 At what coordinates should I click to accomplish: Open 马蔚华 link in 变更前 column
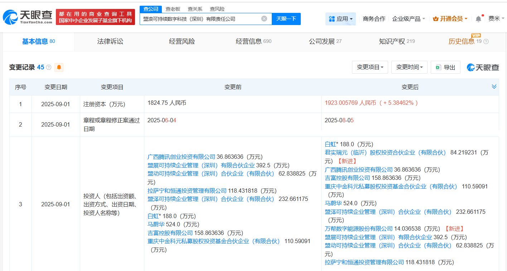tap(156, 225)
